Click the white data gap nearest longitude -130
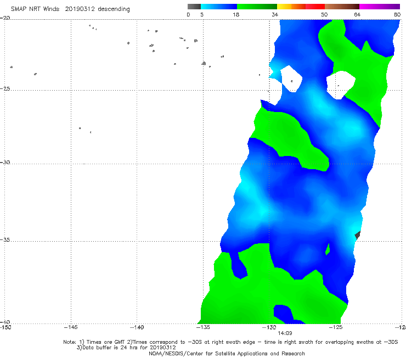 [x=291, y=79]
